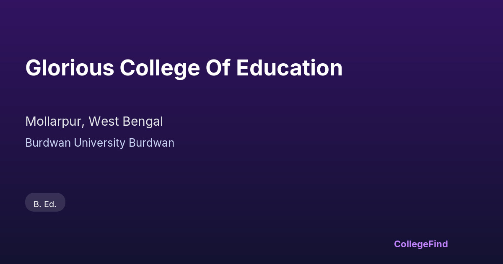Click the Ed. text inside the course badge
The image size is (503, 264).
(50, 204)
